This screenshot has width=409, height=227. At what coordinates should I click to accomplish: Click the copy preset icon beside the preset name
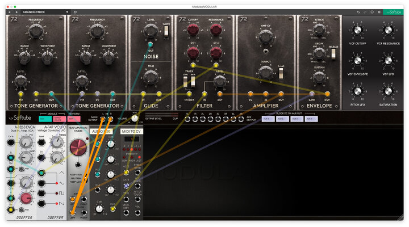point(75,12)
